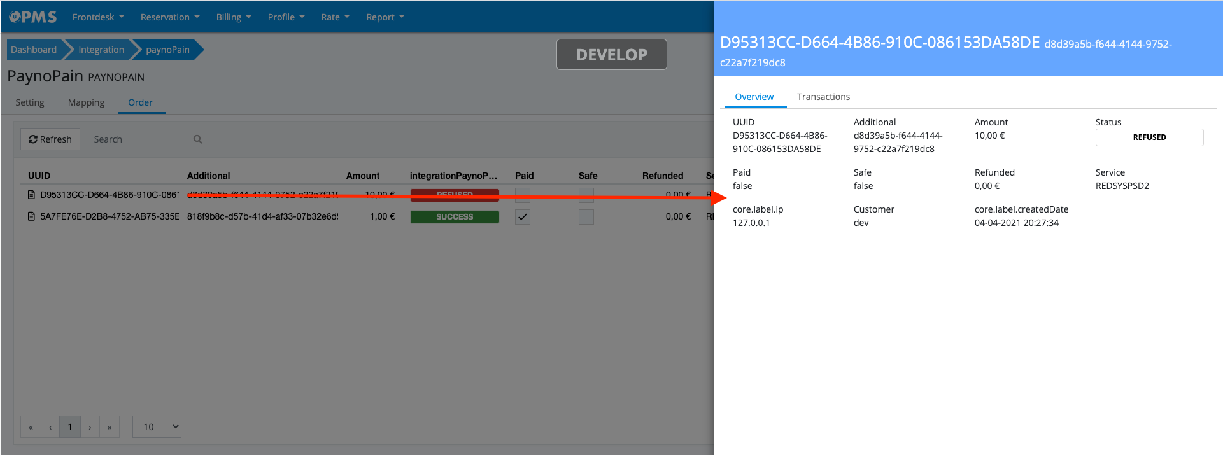Click the search magnifier icon
The image size is (1223, 455).
click(x=198, y=139)
